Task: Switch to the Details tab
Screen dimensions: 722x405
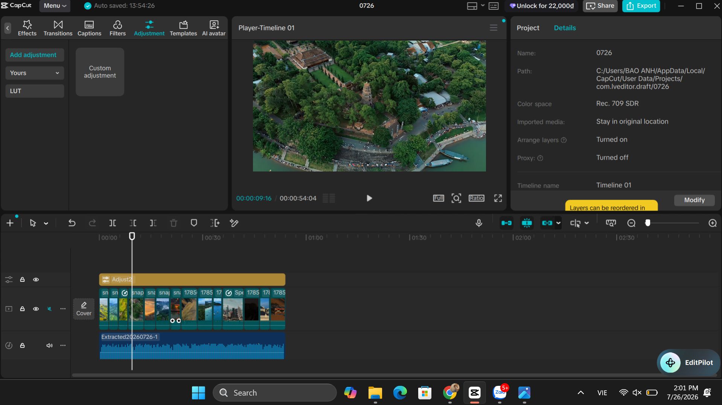Action: click(565, 28)
